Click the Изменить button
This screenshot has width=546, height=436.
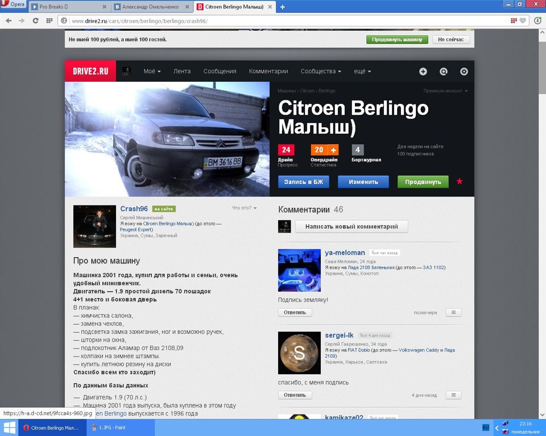click(x=363, y=182)
